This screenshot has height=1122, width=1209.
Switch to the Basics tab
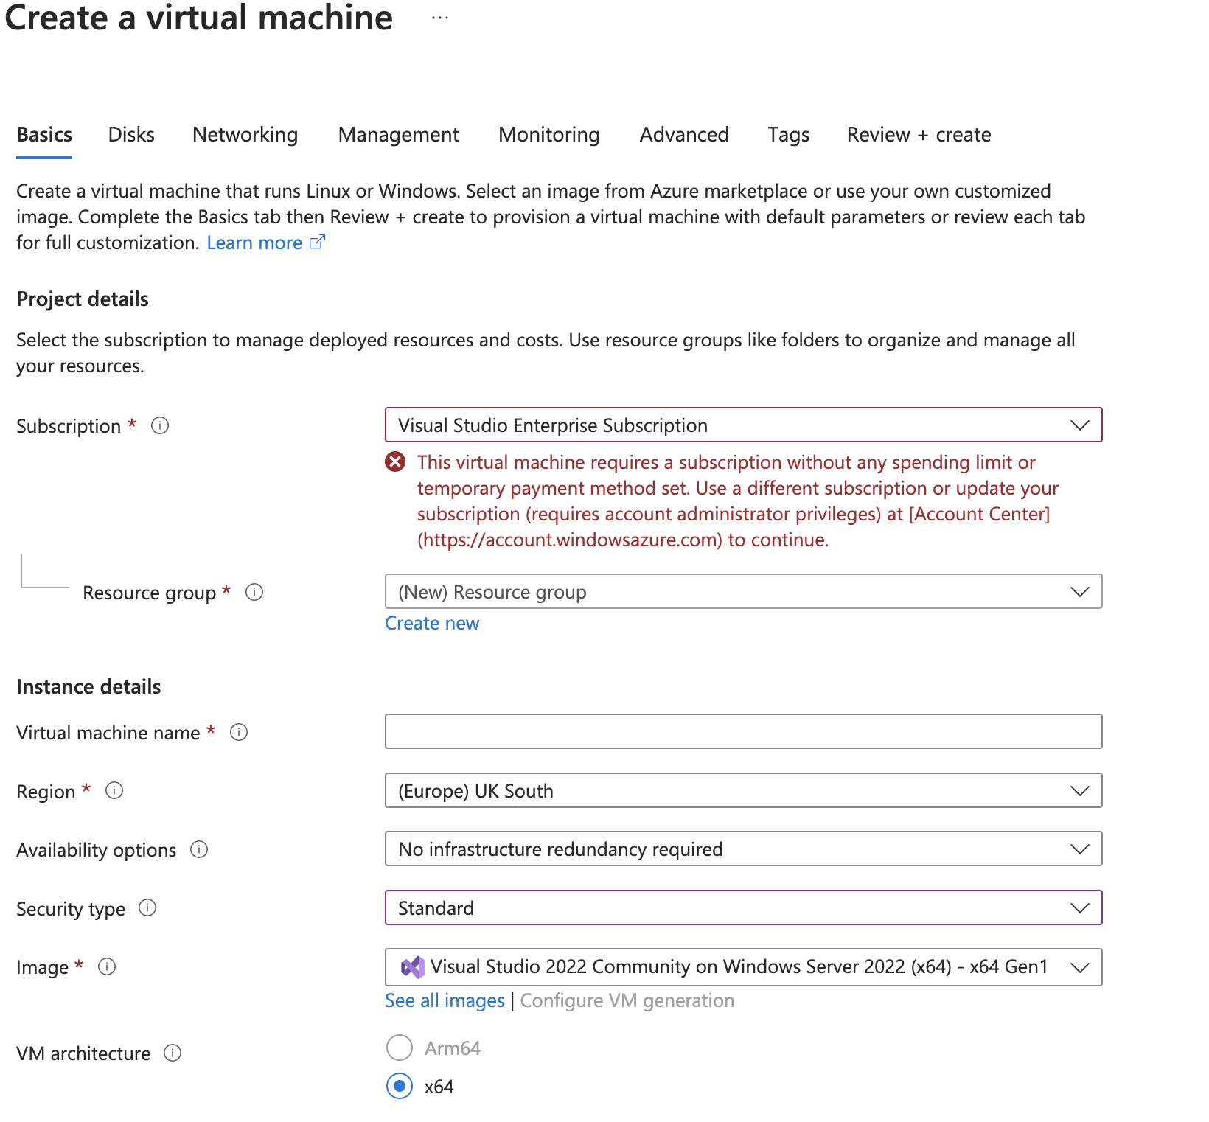point(44,135)
